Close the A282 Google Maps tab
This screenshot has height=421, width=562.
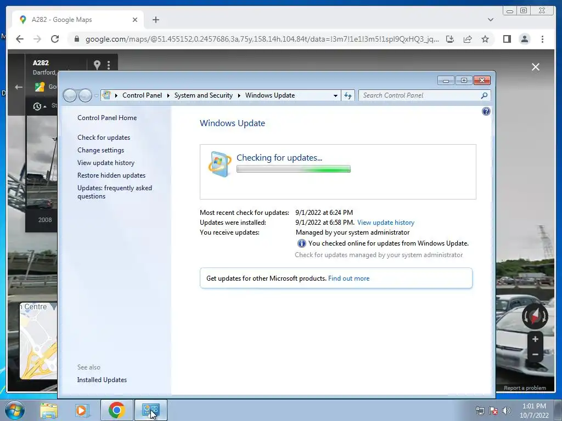(x=135, y=20)
